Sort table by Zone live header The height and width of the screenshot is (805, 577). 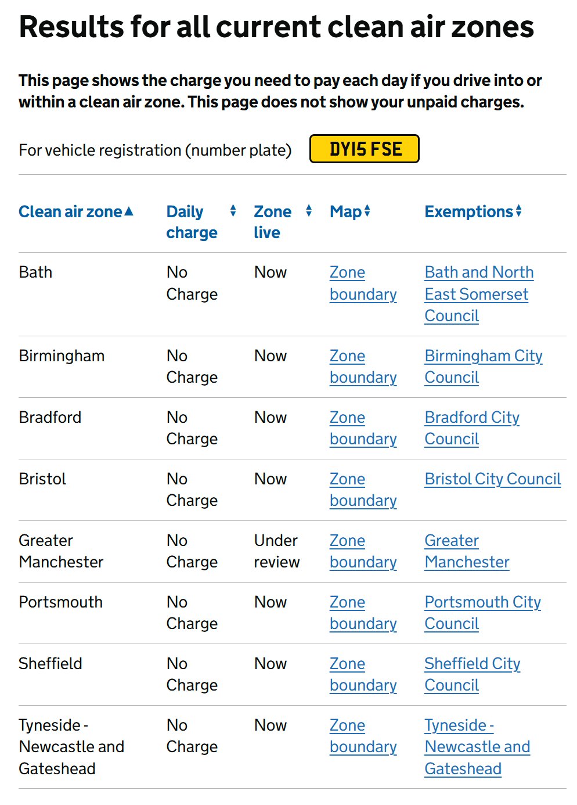coord(272,222)
